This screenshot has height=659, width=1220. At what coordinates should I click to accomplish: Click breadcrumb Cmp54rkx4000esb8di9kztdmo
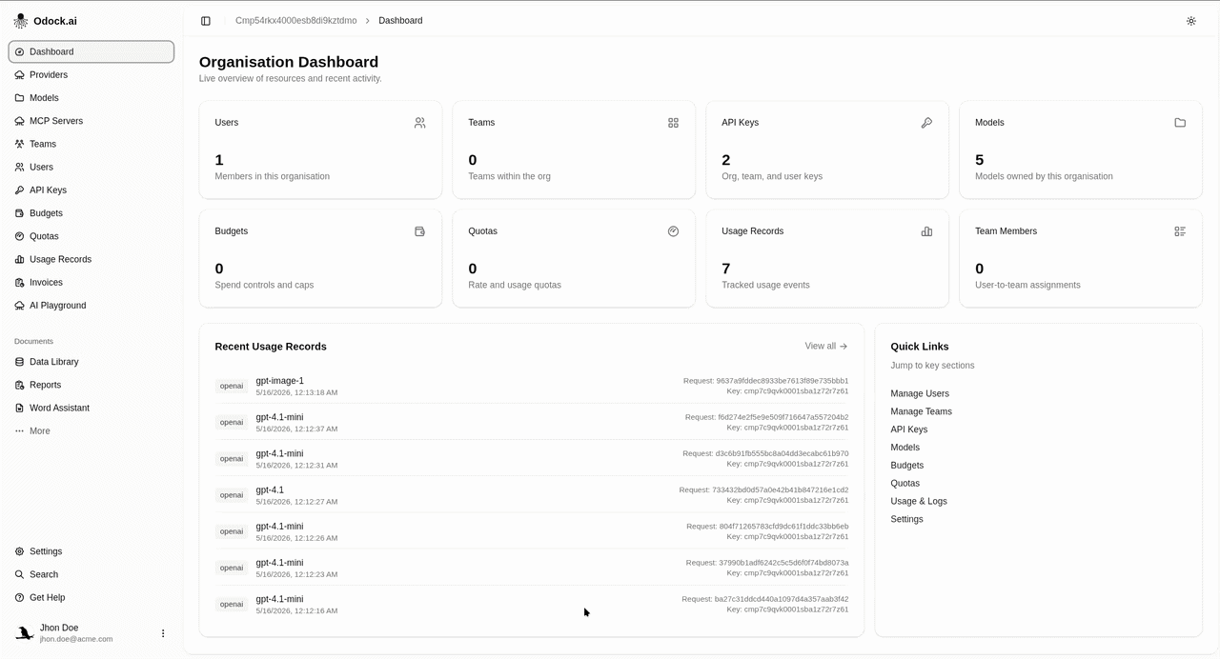296,21
